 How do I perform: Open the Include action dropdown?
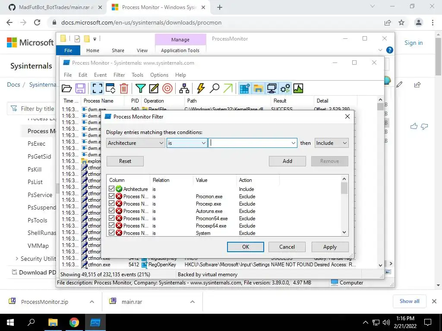pos(331,143)
